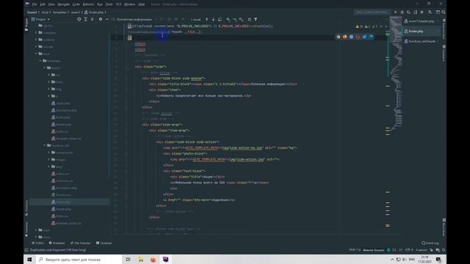Change UTF-8 file encoding in status bar
470x264 pixels.
(409, 250)
